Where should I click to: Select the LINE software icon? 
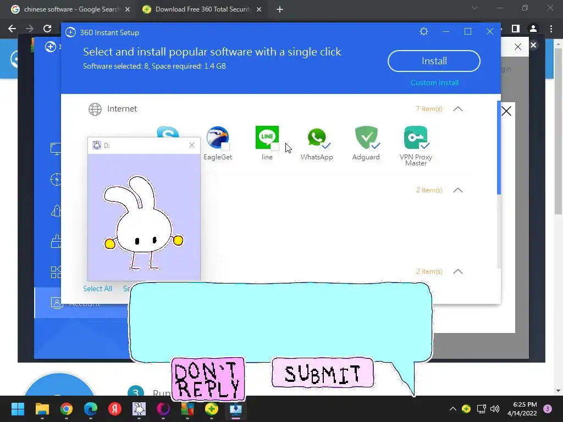267,137
